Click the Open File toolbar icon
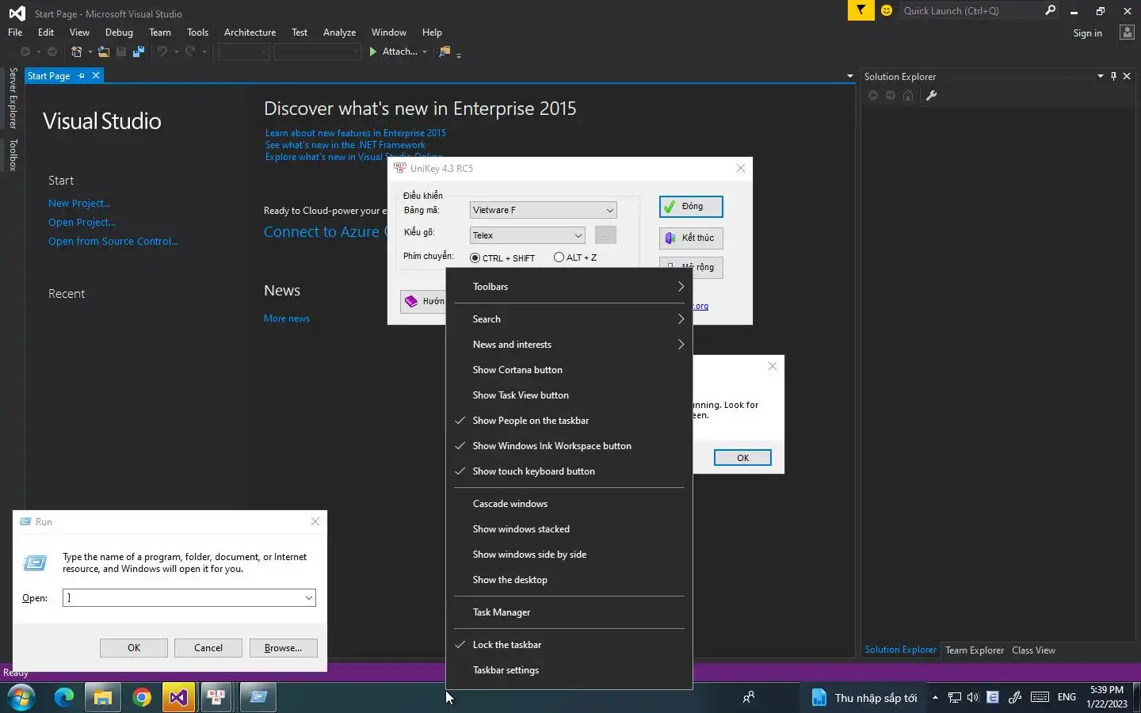 (x=104, y=51)
